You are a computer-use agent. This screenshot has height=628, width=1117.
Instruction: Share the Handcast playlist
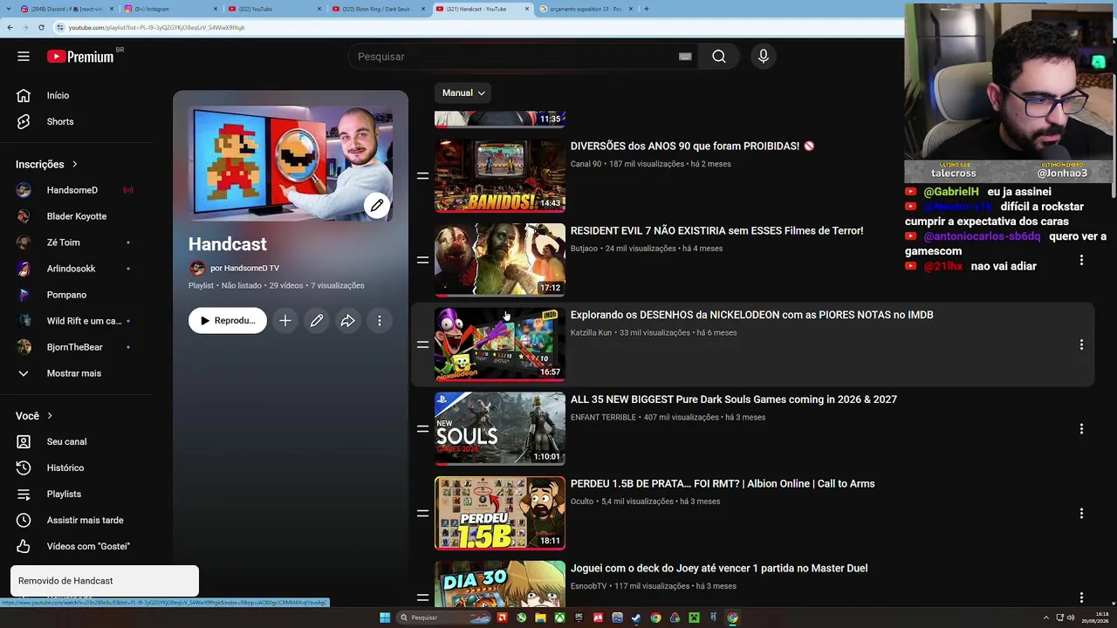(348, 321)
